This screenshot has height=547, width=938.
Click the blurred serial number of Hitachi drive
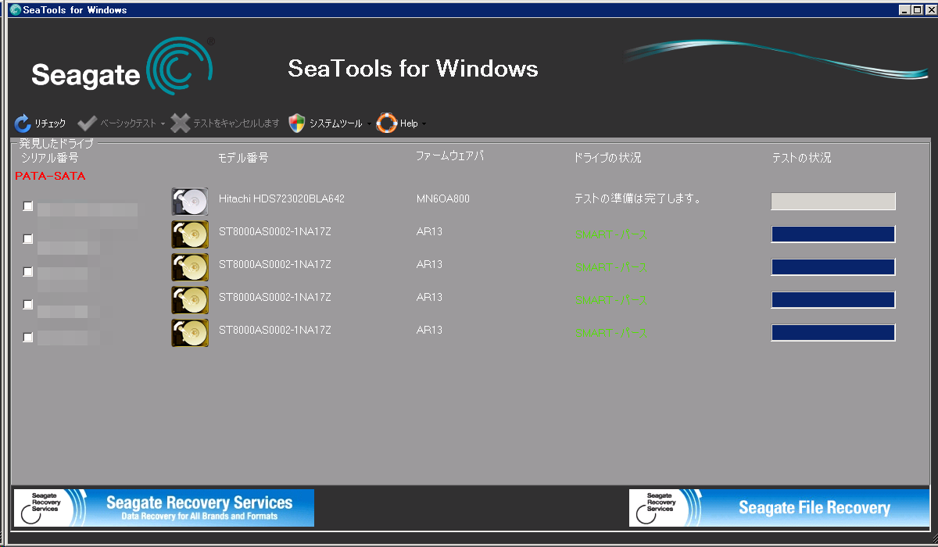(88, 209)
